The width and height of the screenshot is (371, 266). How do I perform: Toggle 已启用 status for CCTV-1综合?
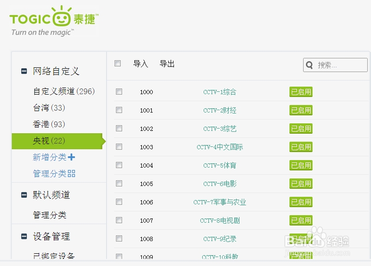[301, 92]
